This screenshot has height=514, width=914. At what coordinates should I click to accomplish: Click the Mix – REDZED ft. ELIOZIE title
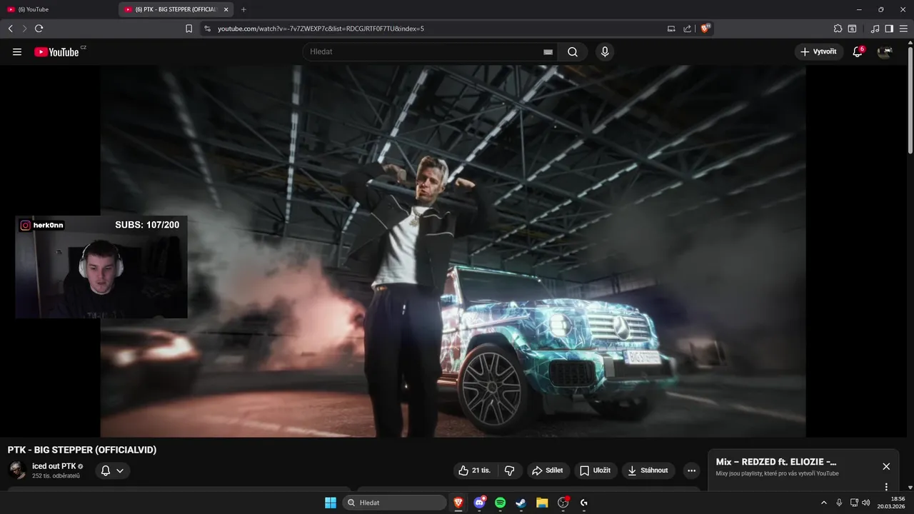[776, 462]
